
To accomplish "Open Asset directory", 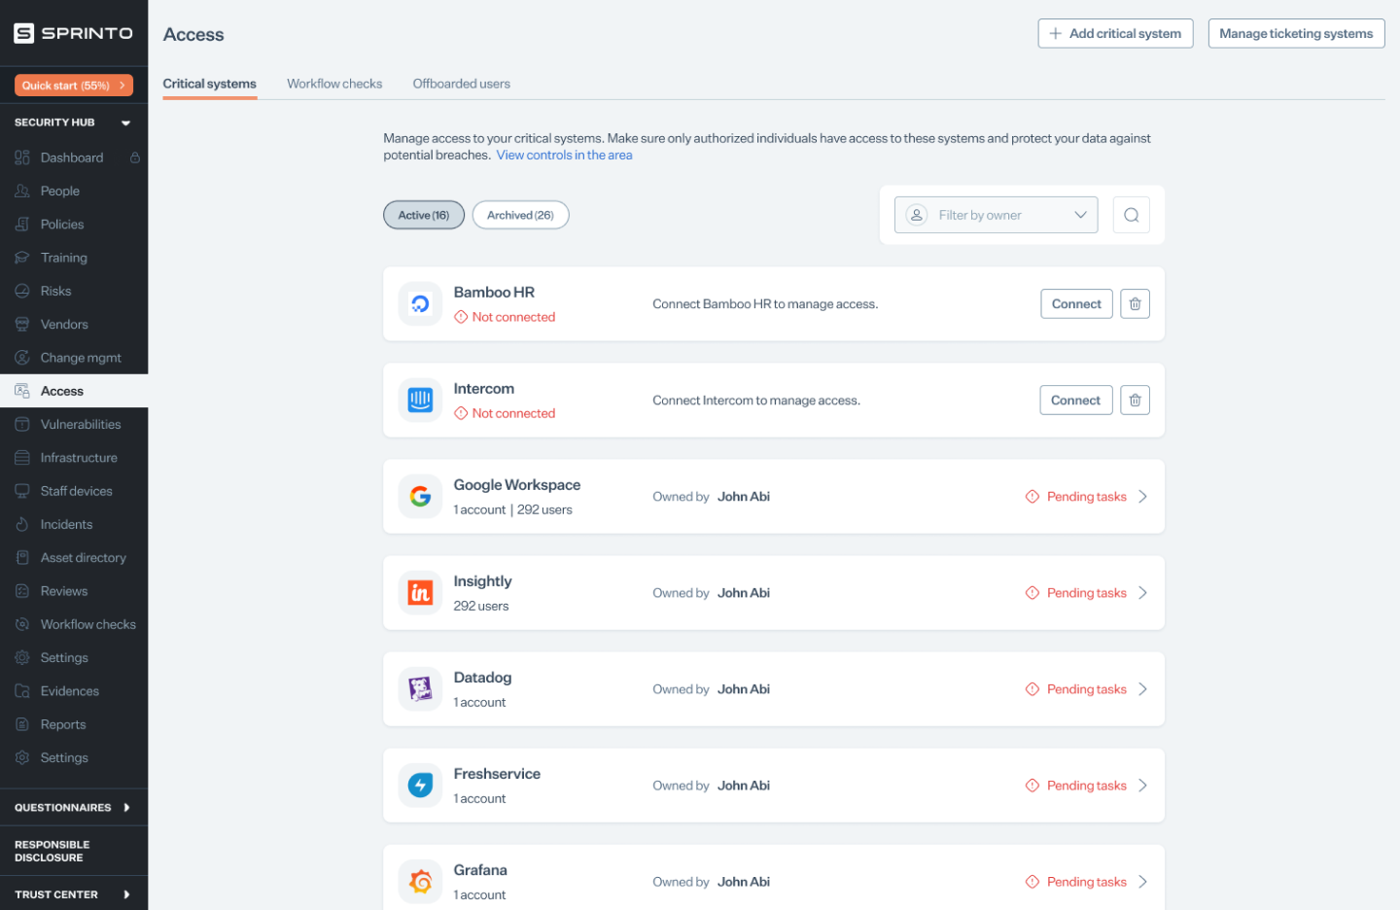I will (84, 558).
